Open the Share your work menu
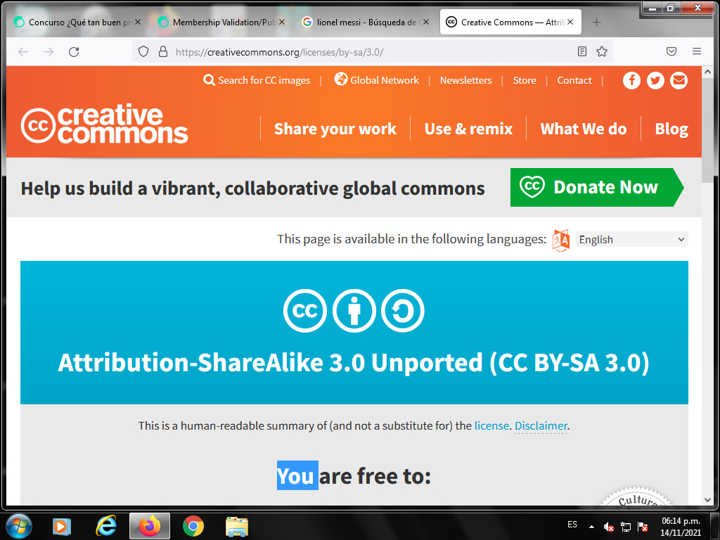The height and width of the screenshot is (540, 720). coord(335,129)
